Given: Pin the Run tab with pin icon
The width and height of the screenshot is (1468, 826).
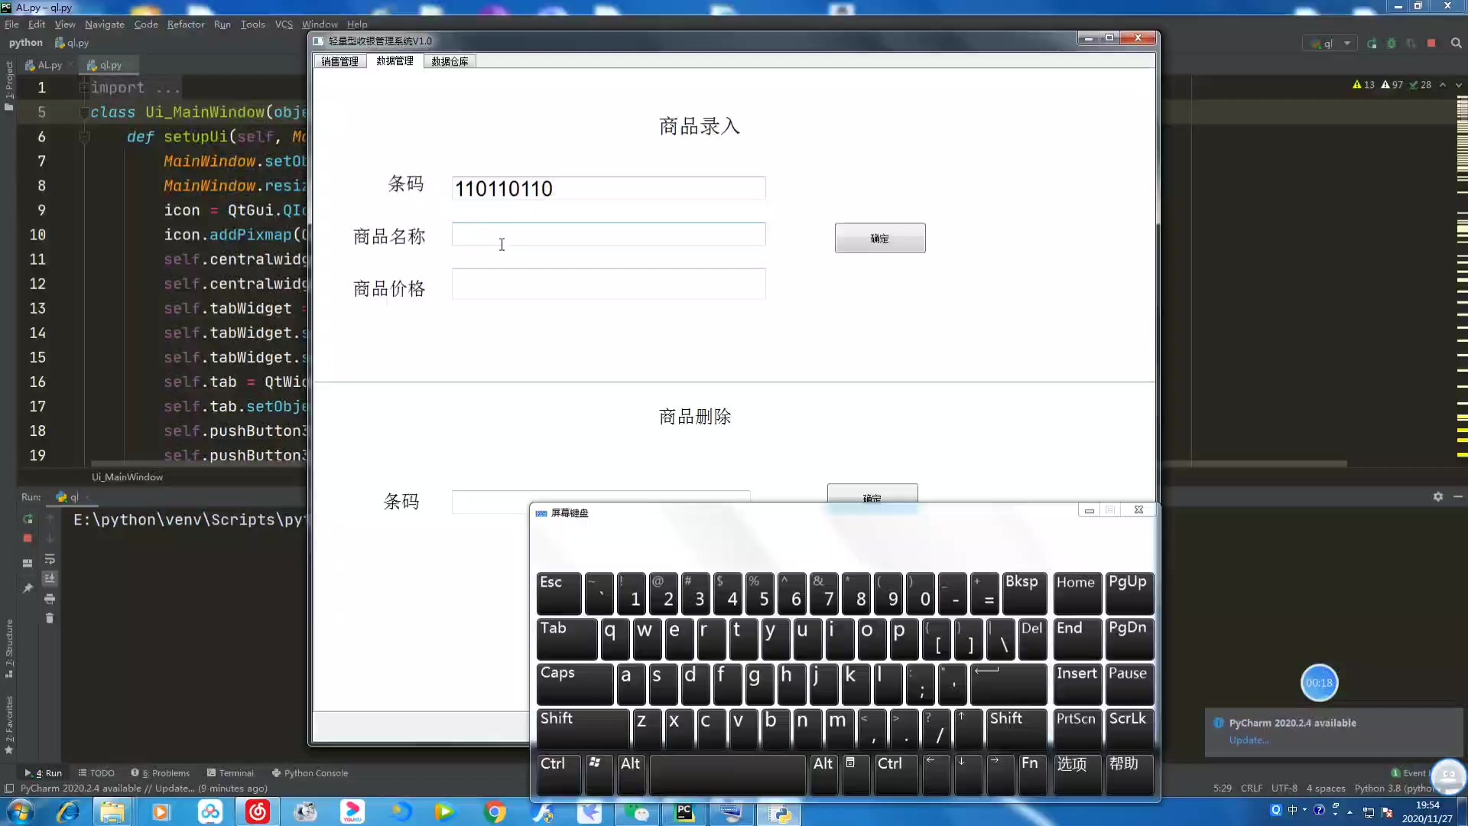Looking at the screenshot, I should click(x=28, y=587).
